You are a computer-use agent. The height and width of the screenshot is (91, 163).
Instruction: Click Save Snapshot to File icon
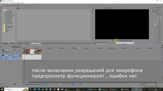tap(120, 8)
